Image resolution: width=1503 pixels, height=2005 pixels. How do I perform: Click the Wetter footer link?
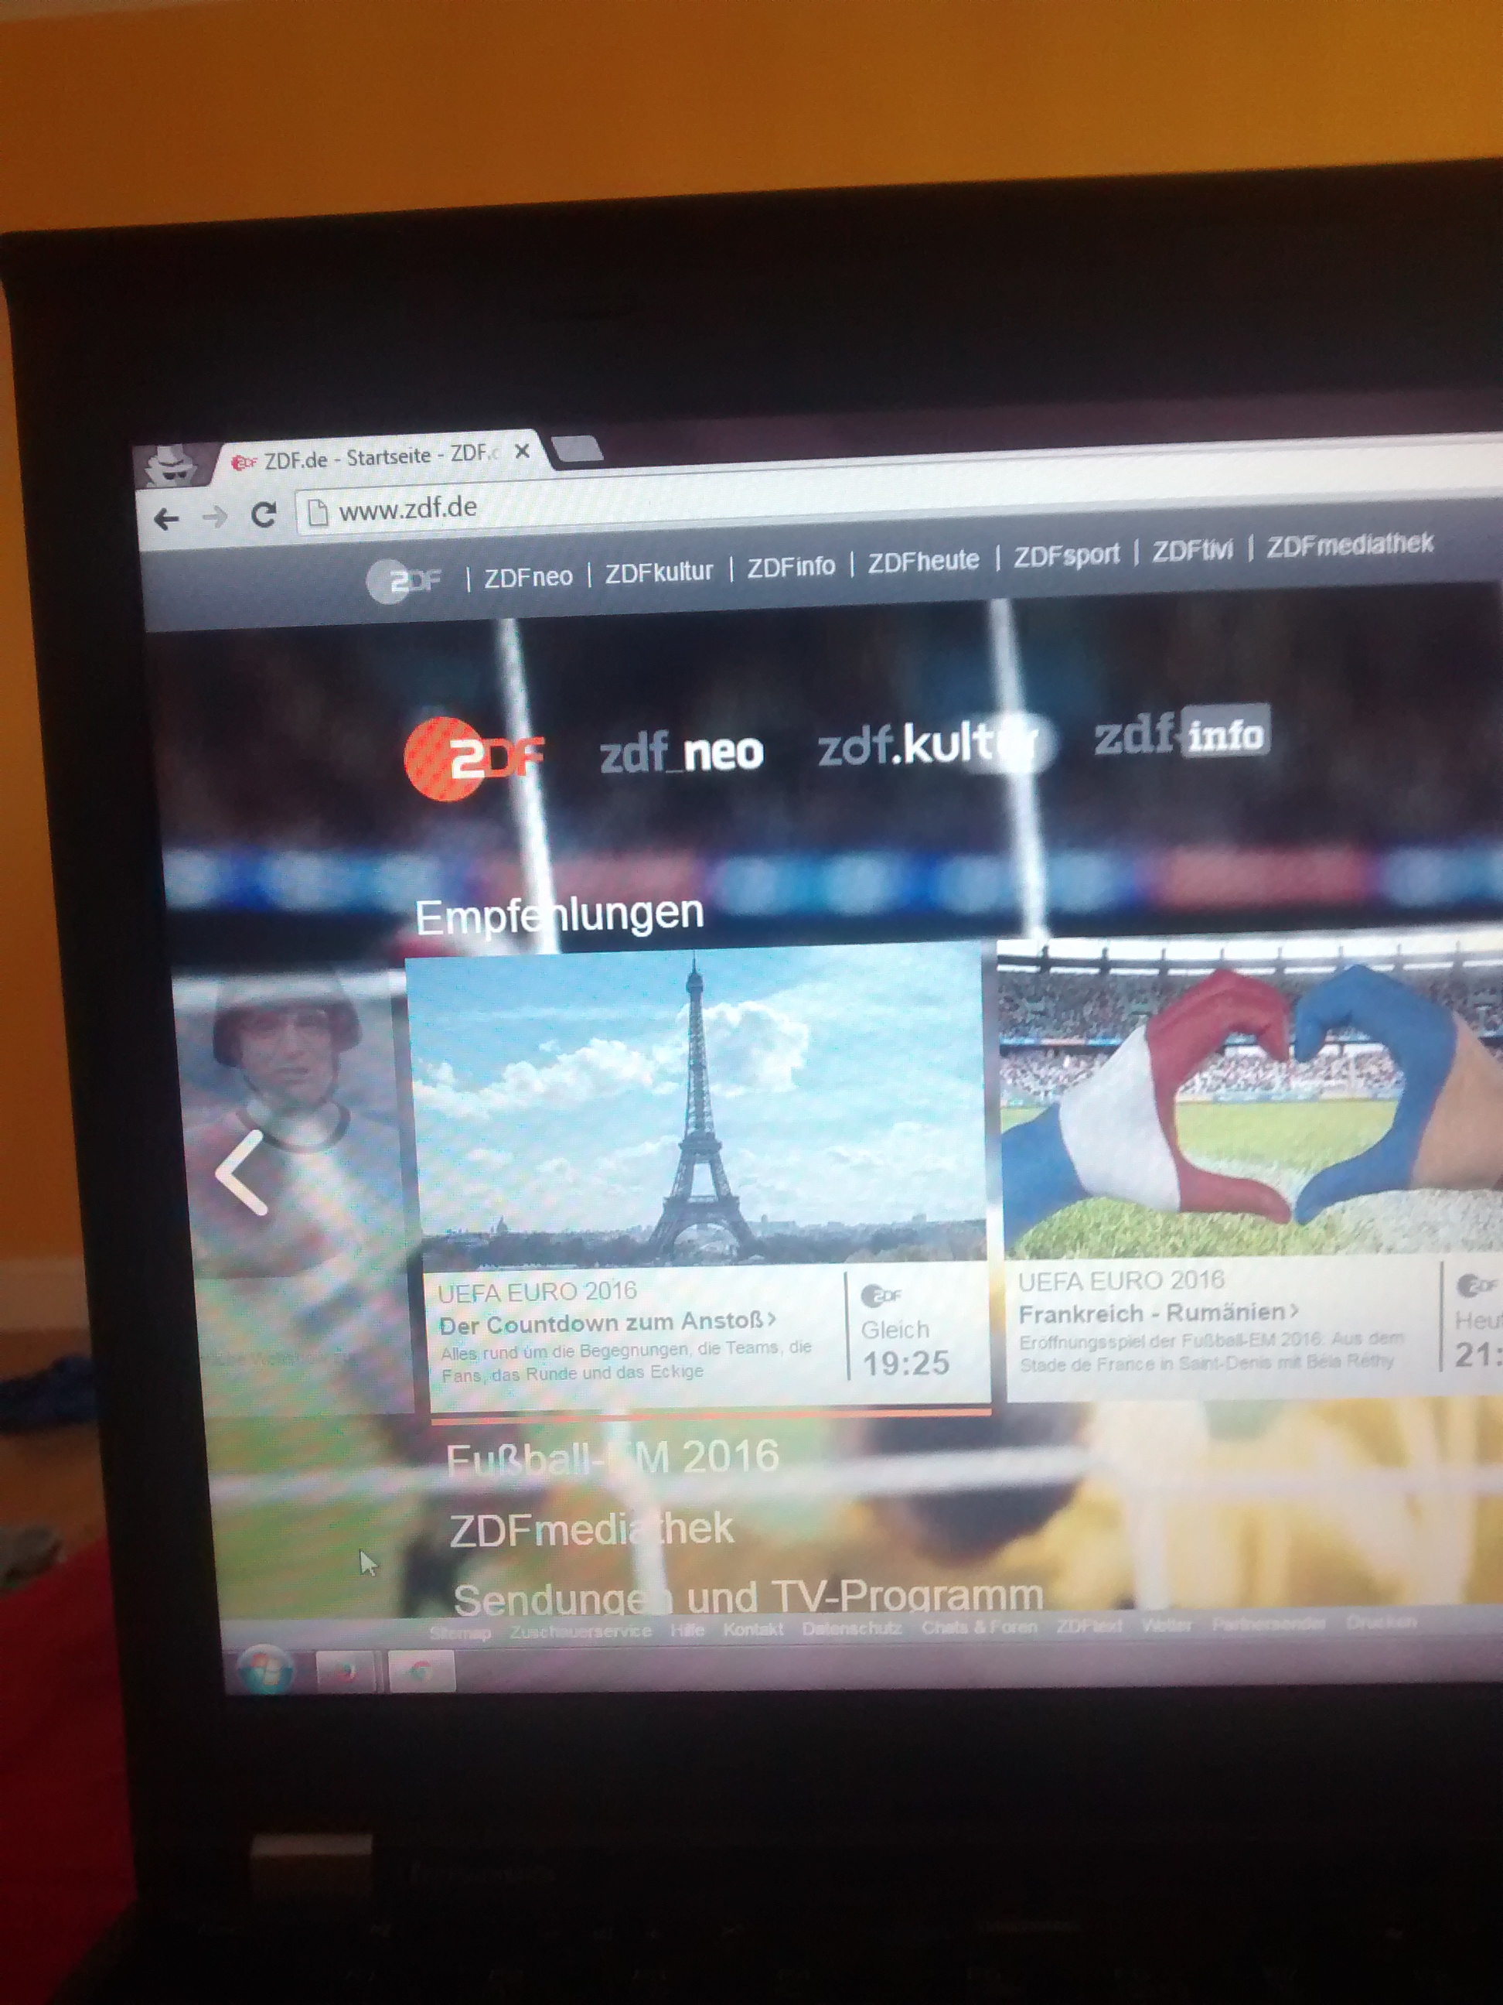(1167, 1625)
